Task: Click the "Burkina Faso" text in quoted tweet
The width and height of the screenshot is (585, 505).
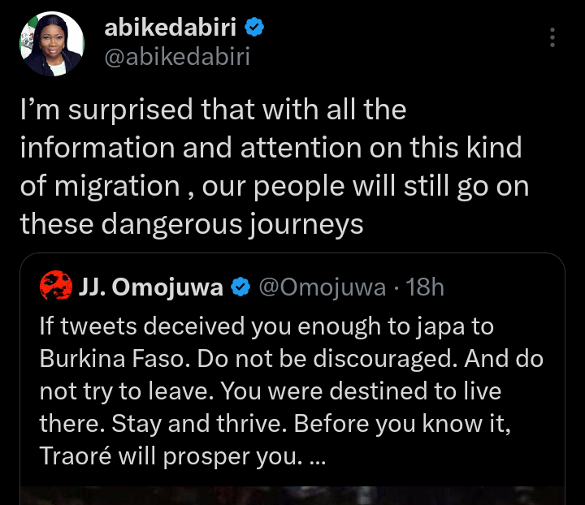Action: point(113,359)
